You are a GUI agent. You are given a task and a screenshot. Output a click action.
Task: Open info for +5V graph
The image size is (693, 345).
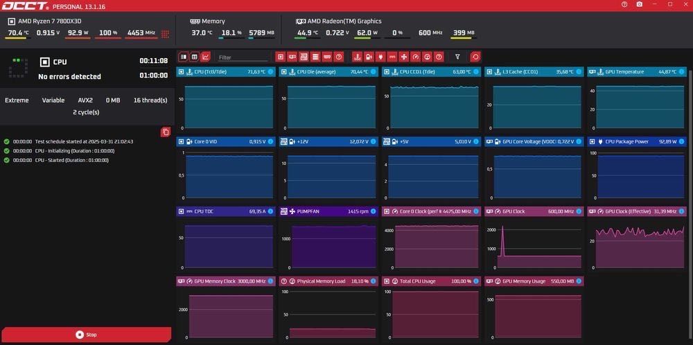[476, 142]
